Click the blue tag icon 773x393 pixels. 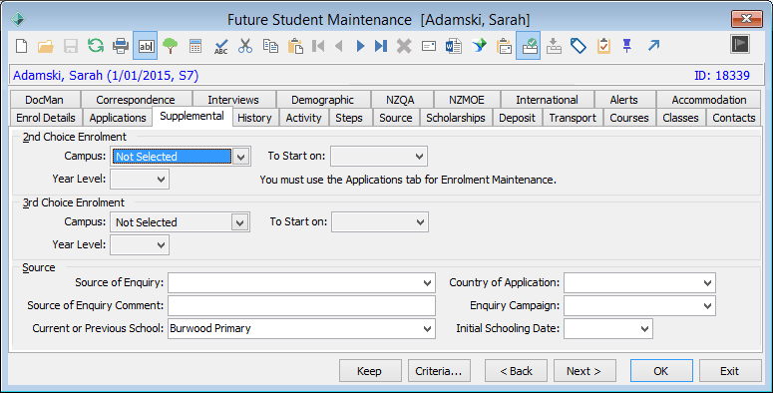click(579, 46)
